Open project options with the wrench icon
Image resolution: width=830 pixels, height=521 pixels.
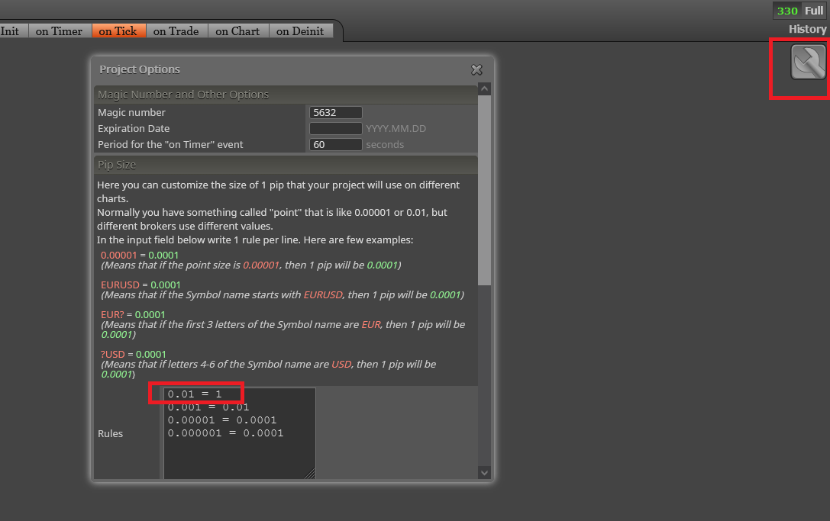808,62
